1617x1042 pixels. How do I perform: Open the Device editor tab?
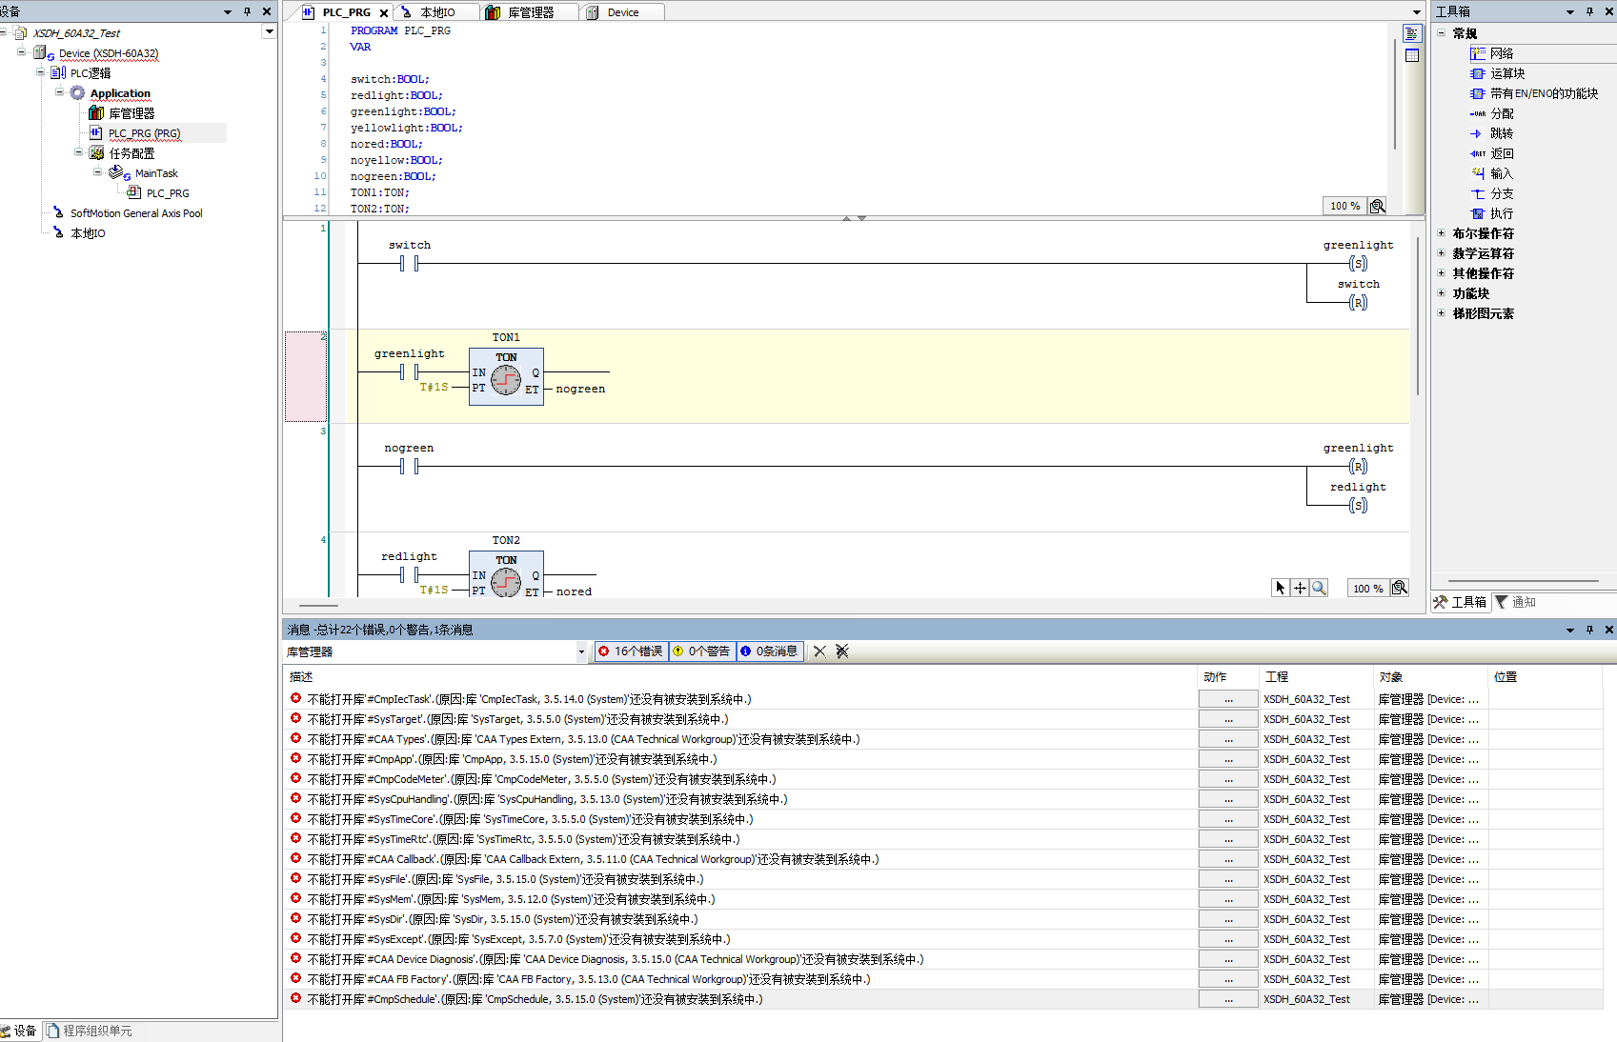(x=622, y=12)
